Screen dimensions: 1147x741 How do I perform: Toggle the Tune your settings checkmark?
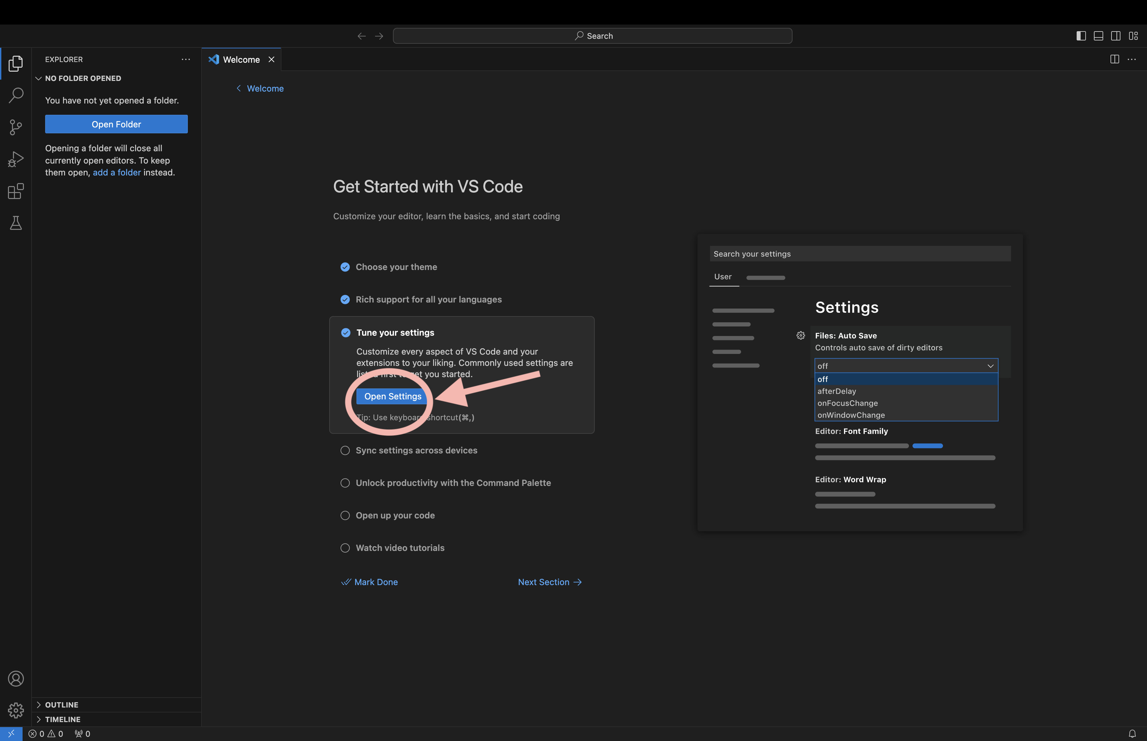345,332
